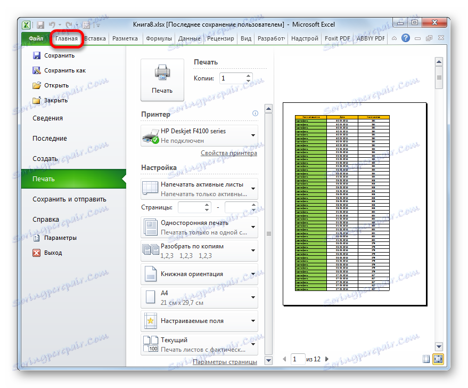Click the Копии number input field
This screenshot has width=468, height=388.
(x=233, y=78)
